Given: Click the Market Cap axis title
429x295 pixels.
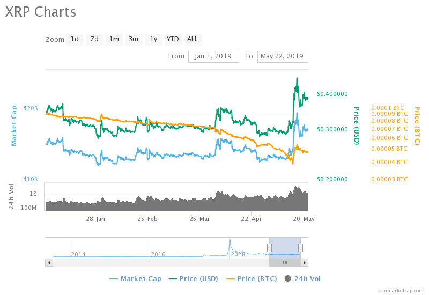Looking at the screenshot, I should pos(14,126).
